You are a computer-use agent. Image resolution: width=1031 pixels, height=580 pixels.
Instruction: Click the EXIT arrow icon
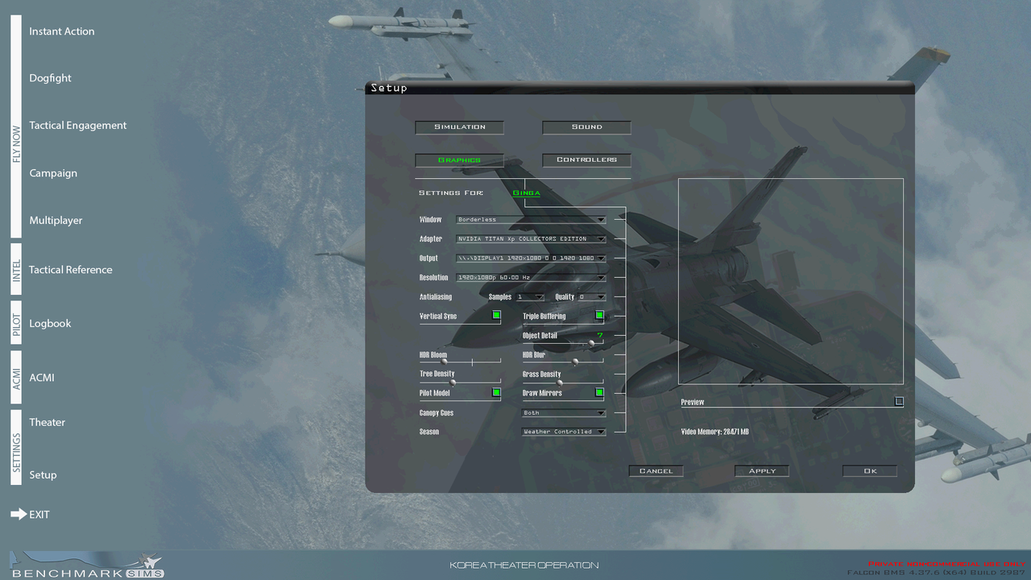[x=18, y=514]
